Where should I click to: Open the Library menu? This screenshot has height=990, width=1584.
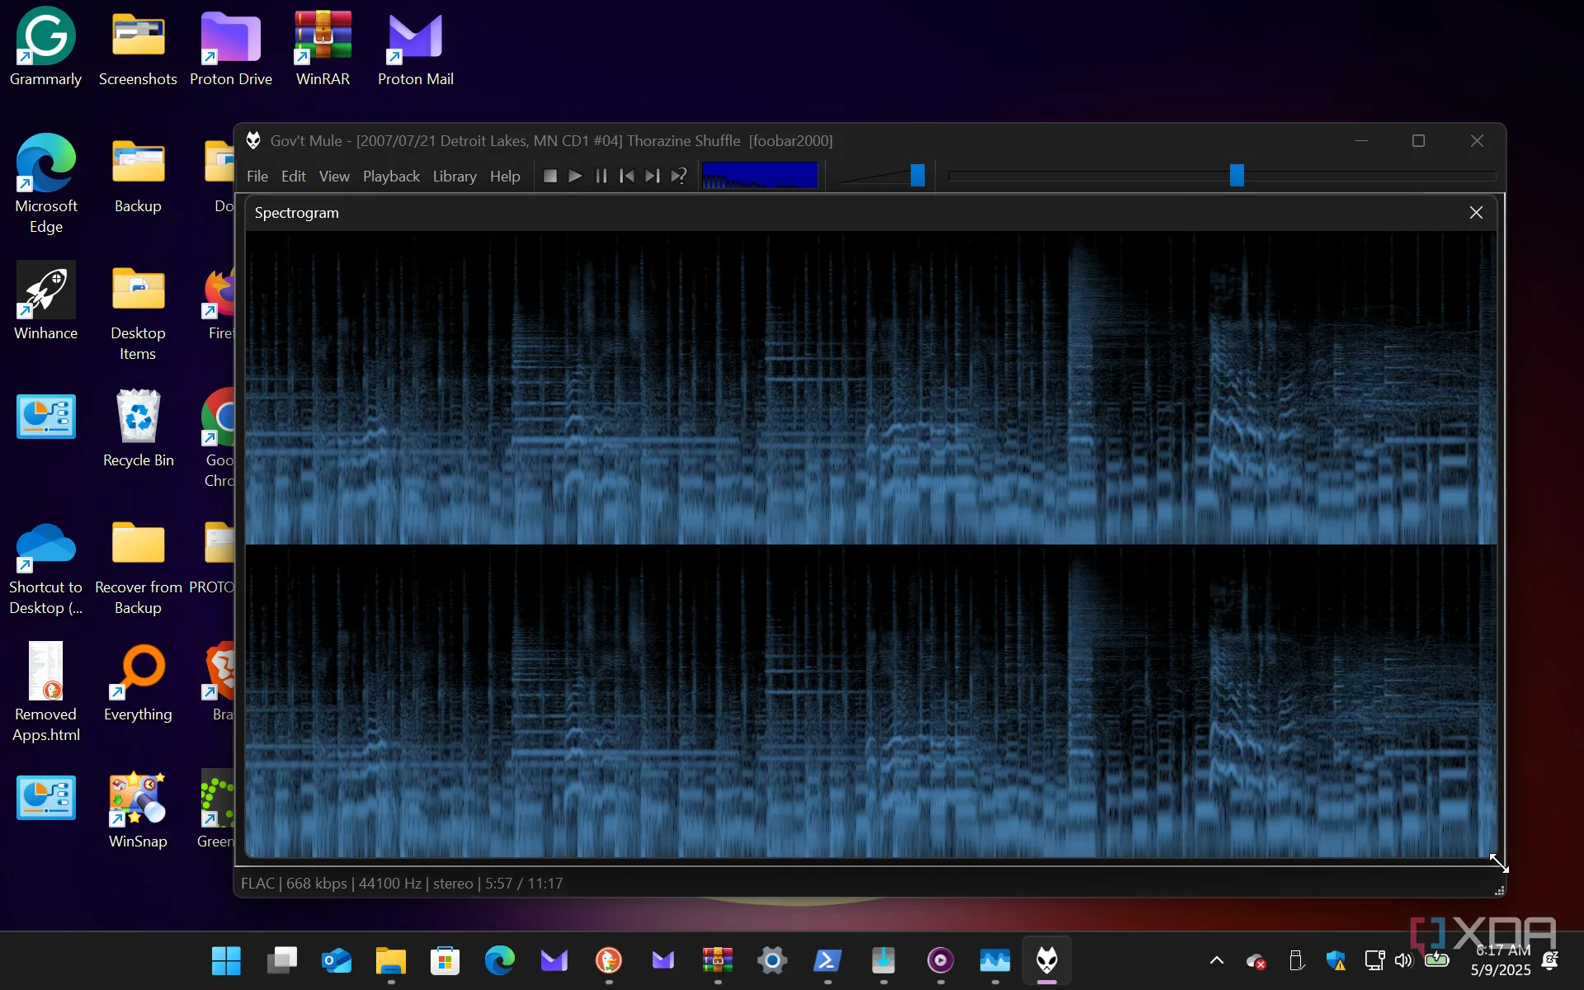pyautogui.click(x=455, y=176)
